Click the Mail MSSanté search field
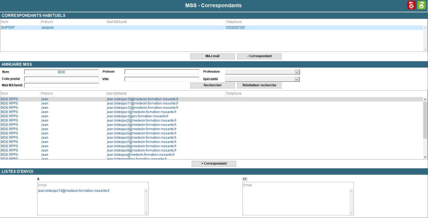The image size is (428, 218). (62, 85)
